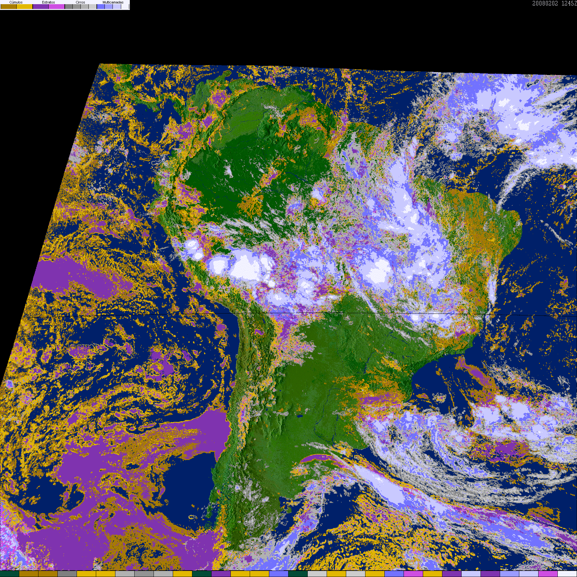Viewport: 577px width, 577px height.
Task: Click the Multicamadas legend label
Action: click(x=113, y=2)
